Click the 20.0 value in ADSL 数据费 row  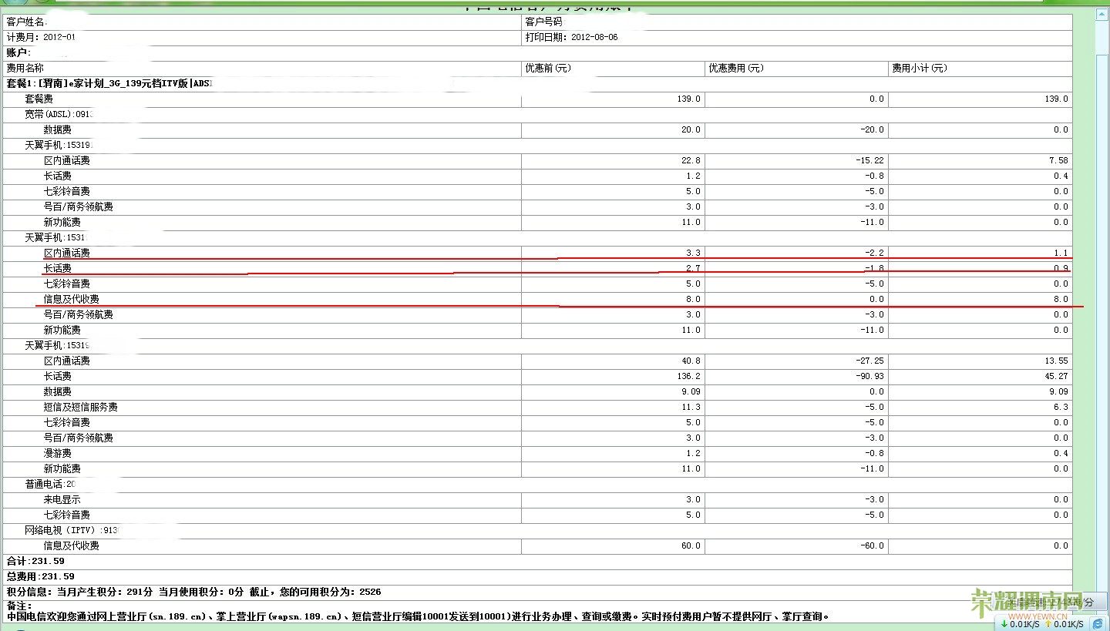click(x=691, y=129)
